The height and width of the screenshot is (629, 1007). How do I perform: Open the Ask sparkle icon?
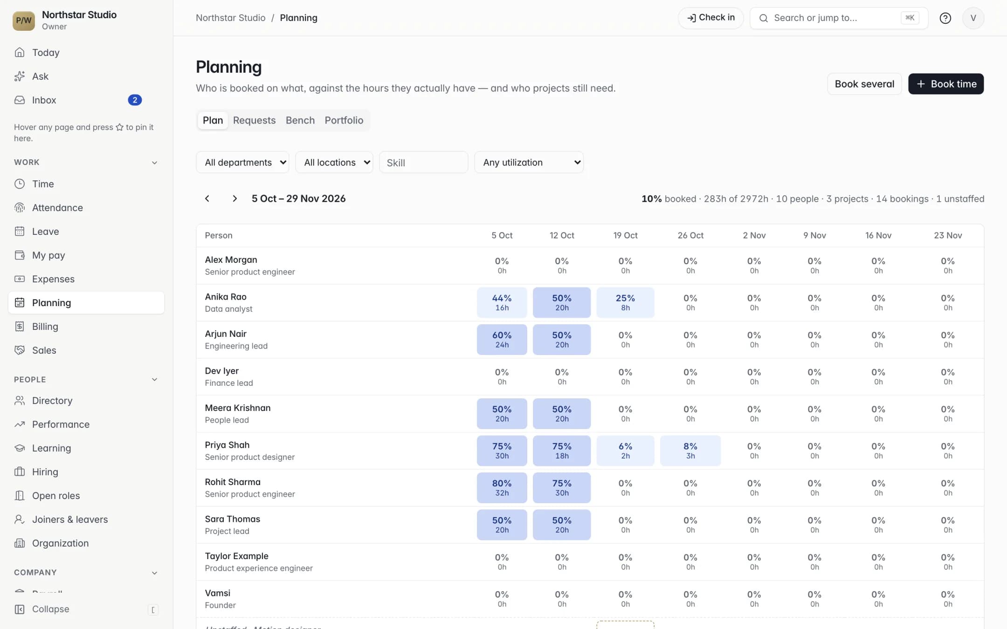click(x=20, y=76)
